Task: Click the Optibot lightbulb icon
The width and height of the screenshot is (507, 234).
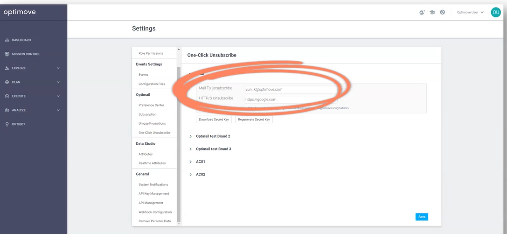Action: click(x=7, y=124)
